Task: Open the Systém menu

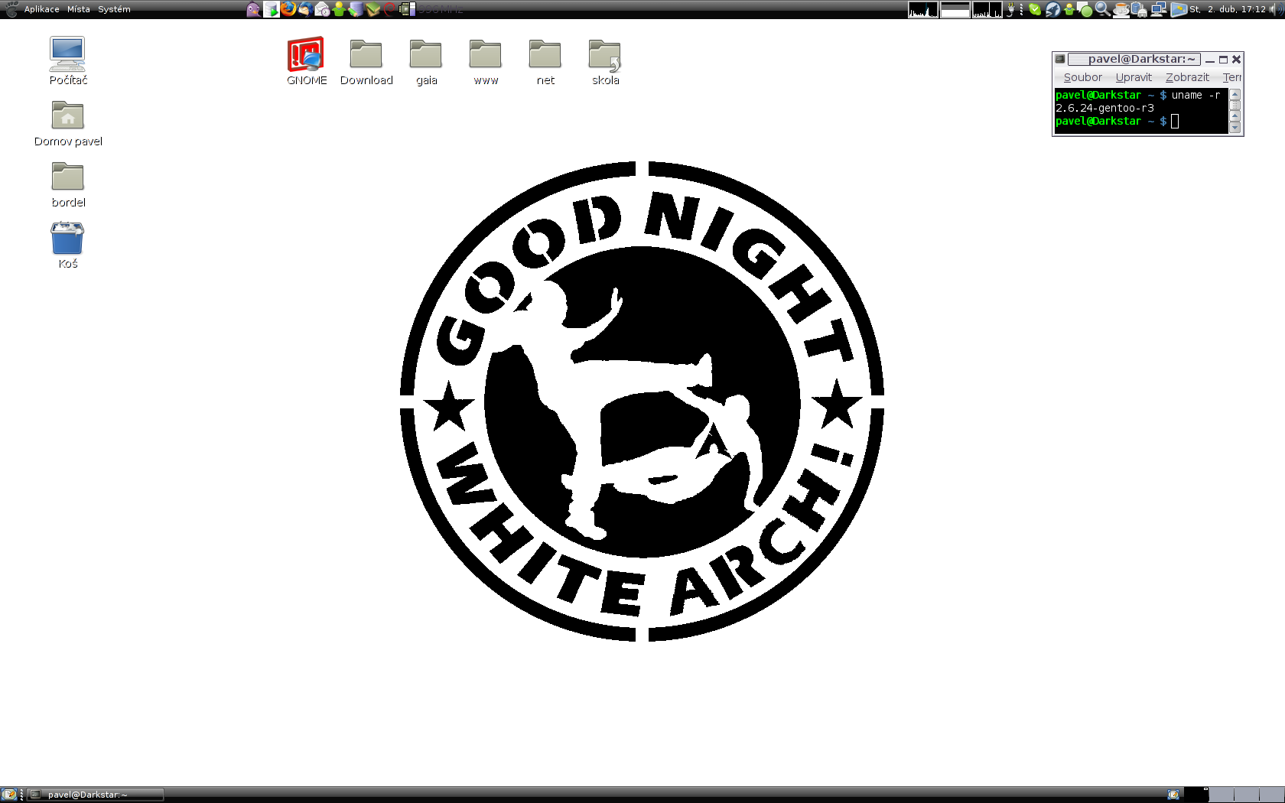Action: [x=114, y=9]
